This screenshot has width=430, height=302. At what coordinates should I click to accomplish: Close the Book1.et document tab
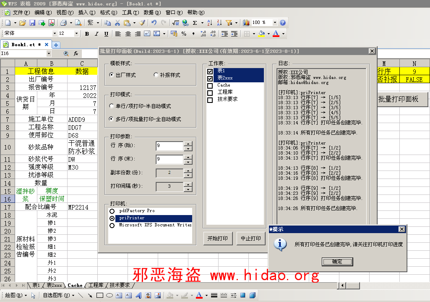click(47, 45)
